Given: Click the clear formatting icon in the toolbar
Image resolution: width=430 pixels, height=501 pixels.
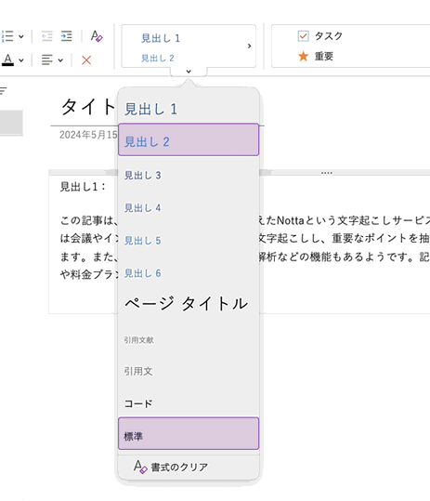Looking at the screenshot, I should click(97, 36).
